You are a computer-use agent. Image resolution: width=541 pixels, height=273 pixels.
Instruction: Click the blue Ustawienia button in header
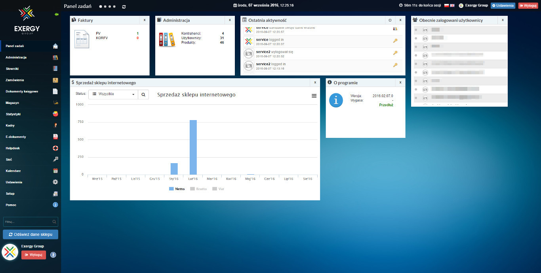click(503, 6)
